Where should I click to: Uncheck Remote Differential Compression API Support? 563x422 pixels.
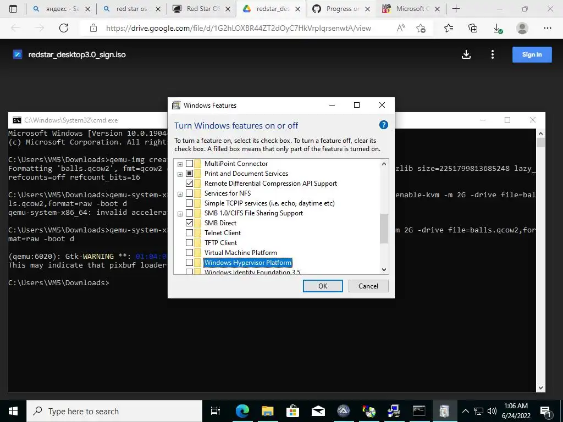pyautogui.click(x=189, y=184)
